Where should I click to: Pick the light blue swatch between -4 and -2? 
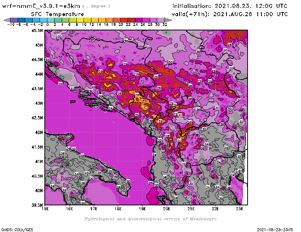point(36,20)
